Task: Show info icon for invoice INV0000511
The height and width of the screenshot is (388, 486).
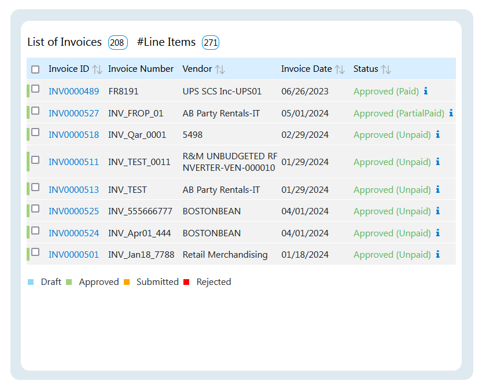Action: 438,162
